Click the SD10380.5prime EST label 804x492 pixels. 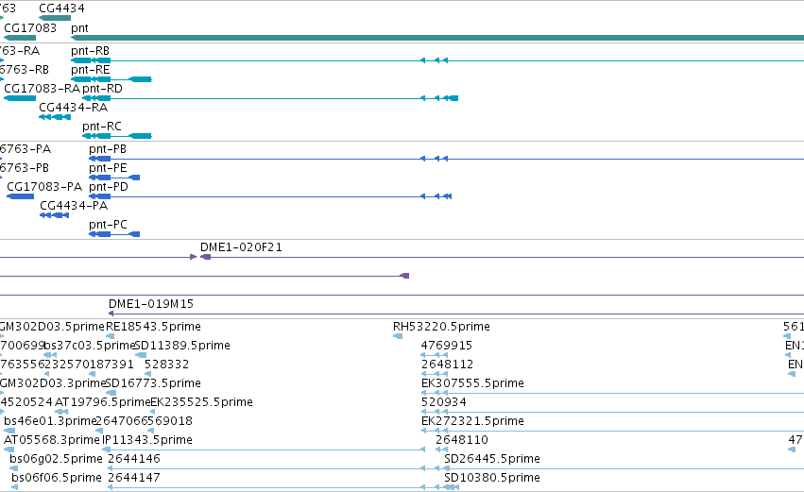click(x=492, y=479)
